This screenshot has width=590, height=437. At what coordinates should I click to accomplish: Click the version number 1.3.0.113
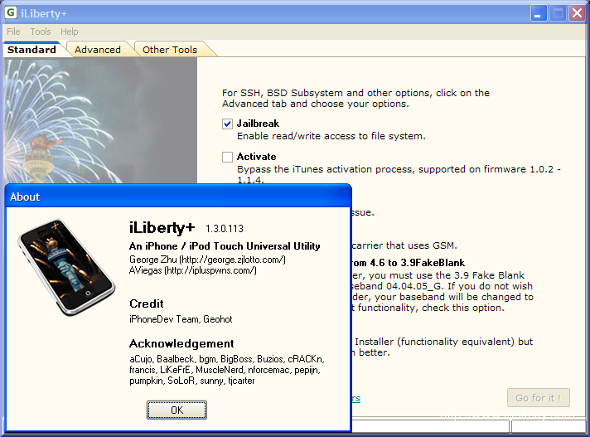click(x=225, y=229)
